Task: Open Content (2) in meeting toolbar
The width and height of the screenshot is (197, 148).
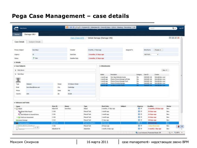Action: 86,27
